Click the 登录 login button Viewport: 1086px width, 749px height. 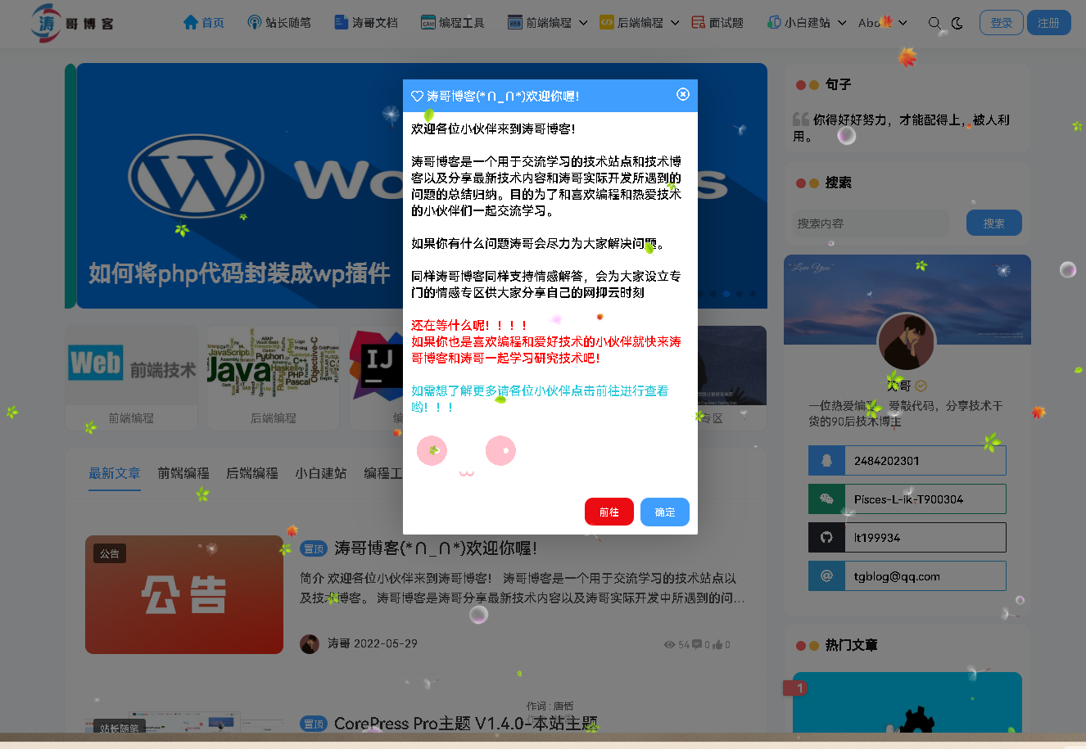coord(1001,23)
